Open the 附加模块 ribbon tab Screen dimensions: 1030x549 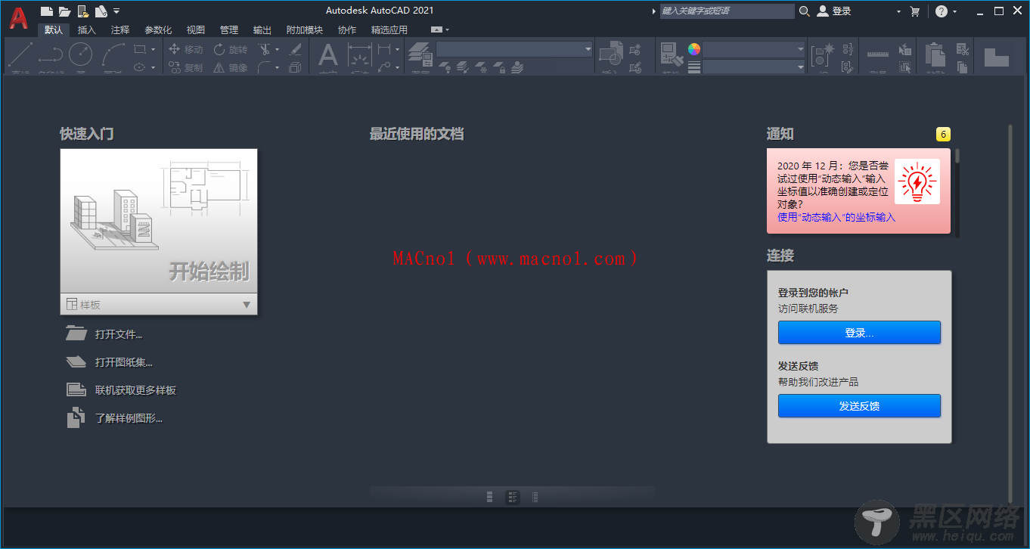305,30
